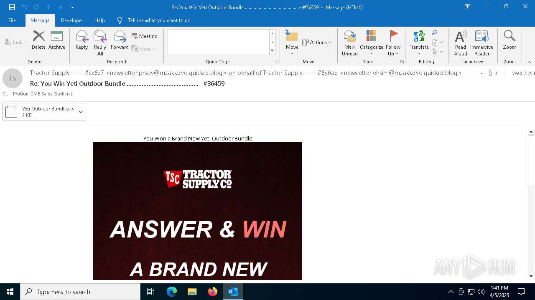The image size is (535, 300).
Task: Click the message body scrollbar up arrow
Action: click(531, 132)
